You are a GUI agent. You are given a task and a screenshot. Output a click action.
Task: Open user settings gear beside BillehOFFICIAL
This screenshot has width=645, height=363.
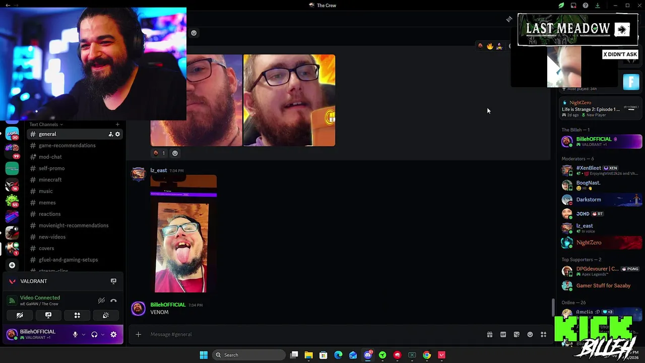[113, 334]
